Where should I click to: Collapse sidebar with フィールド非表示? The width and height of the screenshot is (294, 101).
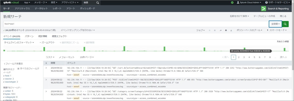pos(13,64)
